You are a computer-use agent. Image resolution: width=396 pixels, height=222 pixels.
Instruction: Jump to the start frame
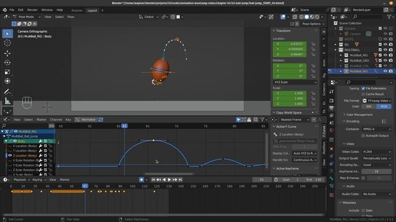point(153,179)
